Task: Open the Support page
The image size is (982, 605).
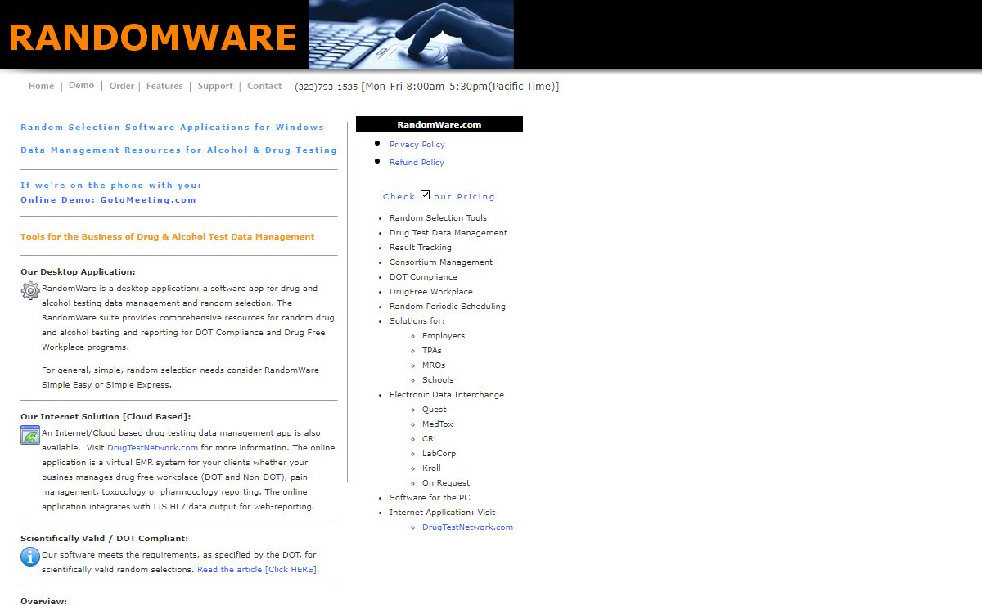Action: click(215, 86)
